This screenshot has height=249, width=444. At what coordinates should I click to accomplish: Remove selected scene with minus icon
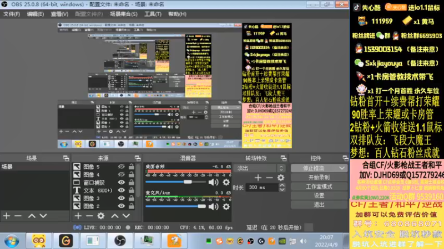(18, 216)
